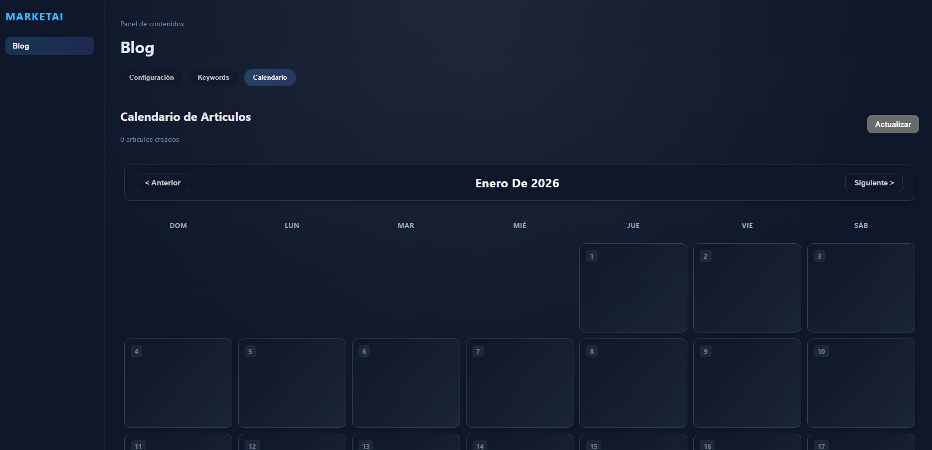Screen dimensions: 932x450
Task: Click the MARKETAI logo
Action: pyautogui.click(x=34, y=17)
